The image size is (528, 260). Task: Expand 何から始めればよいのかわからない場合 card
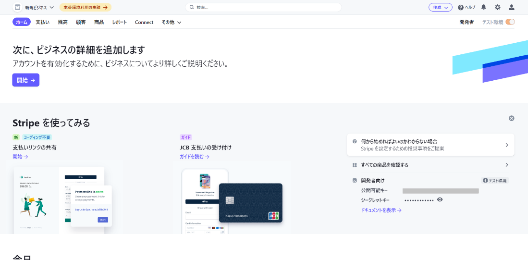coord(430,145)
